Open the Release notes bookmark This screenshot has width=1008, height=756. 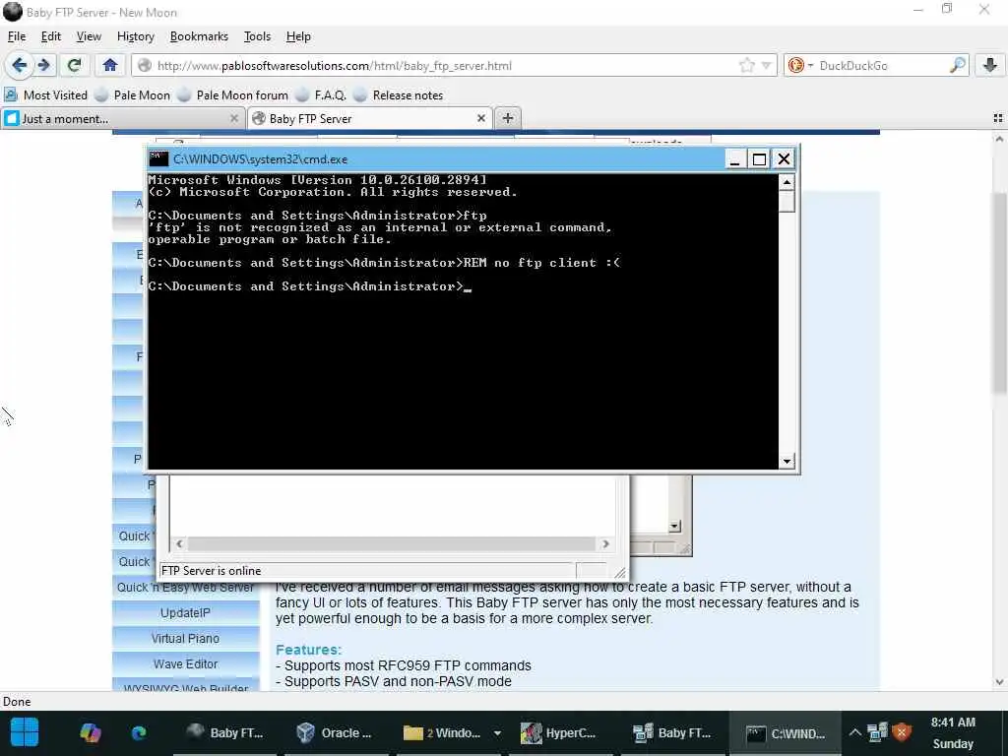point(399,95)
